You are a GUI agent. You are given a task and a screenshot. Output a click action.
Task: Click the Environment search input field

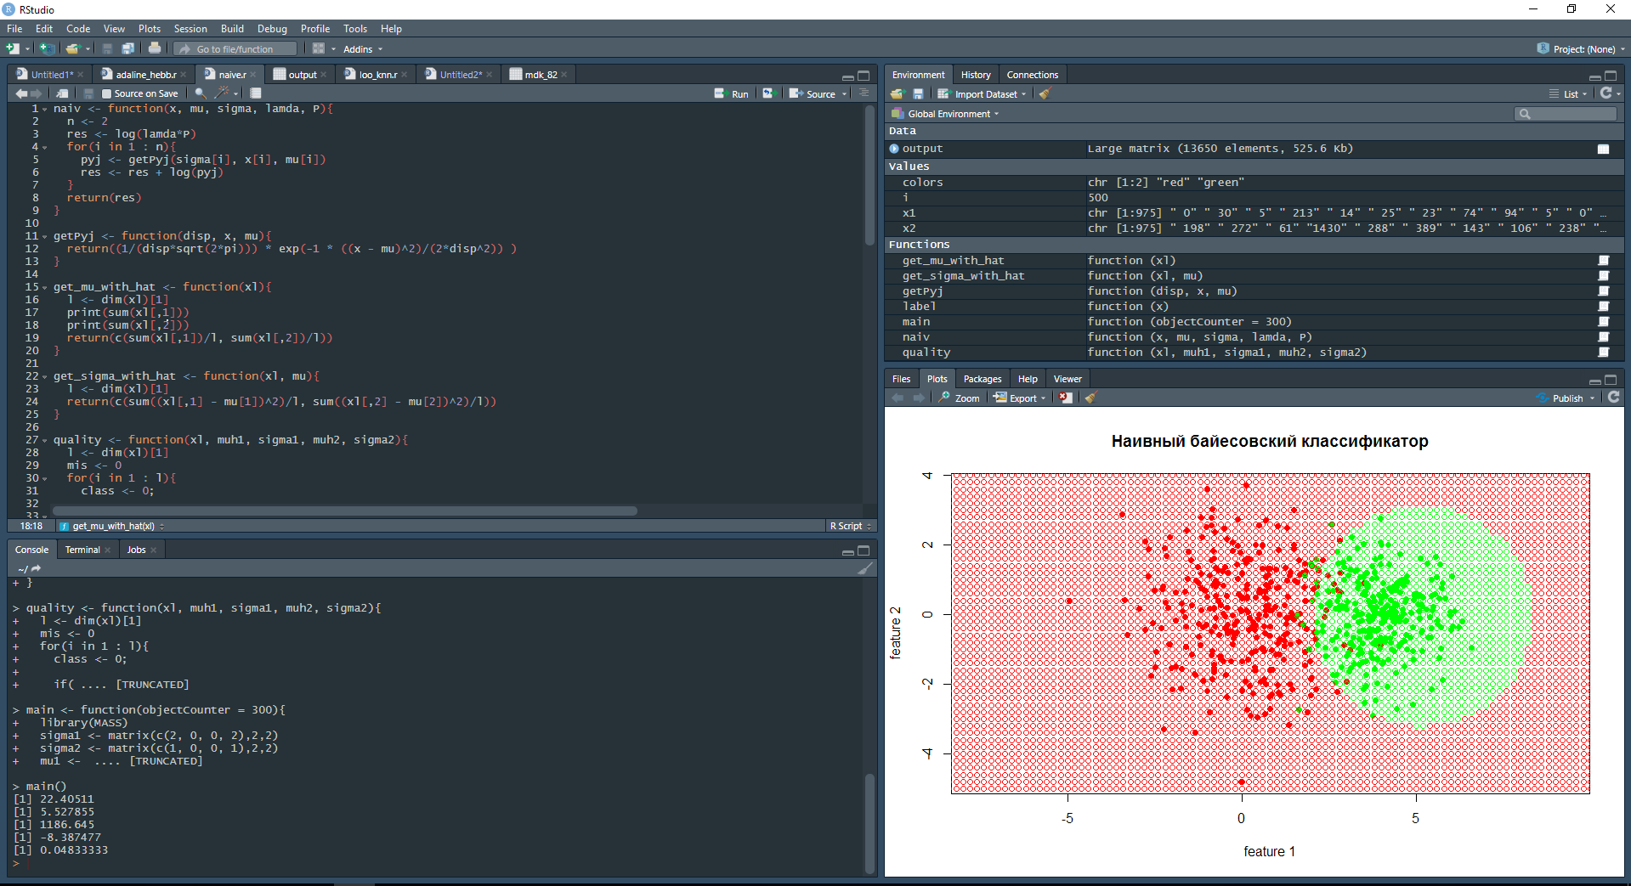pyautogui.click(x=1566, y=114)
